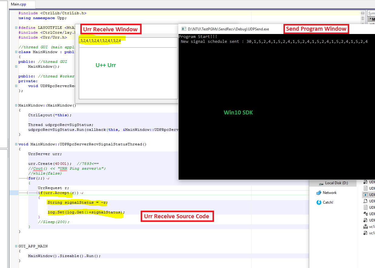The image size is (375, 268).
Task: Click the bookmarked gutter at urr.Accept line
Action: pyautogui.click(x=14, y=193)
